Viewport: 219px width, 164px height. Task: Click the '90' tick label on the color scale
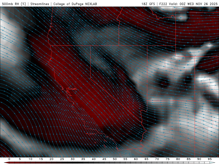pyautogui.click(x=199, y=159)
